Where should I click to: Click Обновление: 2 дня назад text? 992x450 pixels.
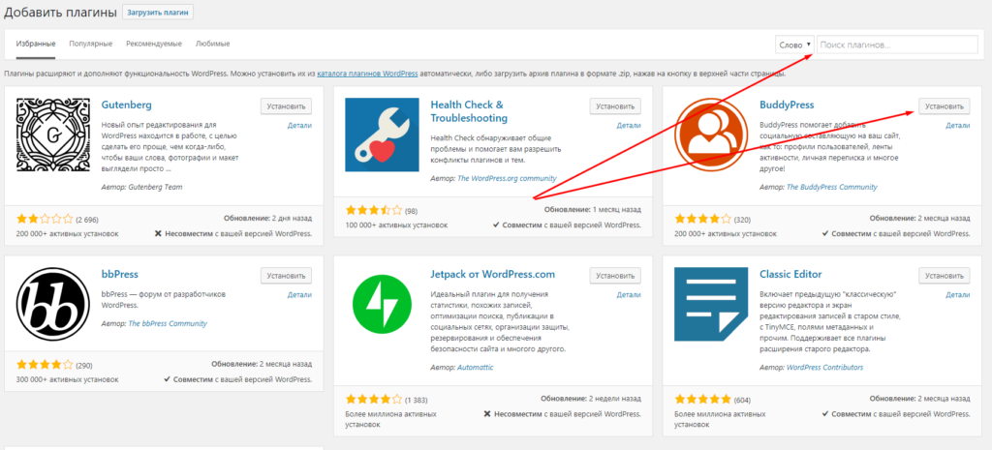coord(267,218)
